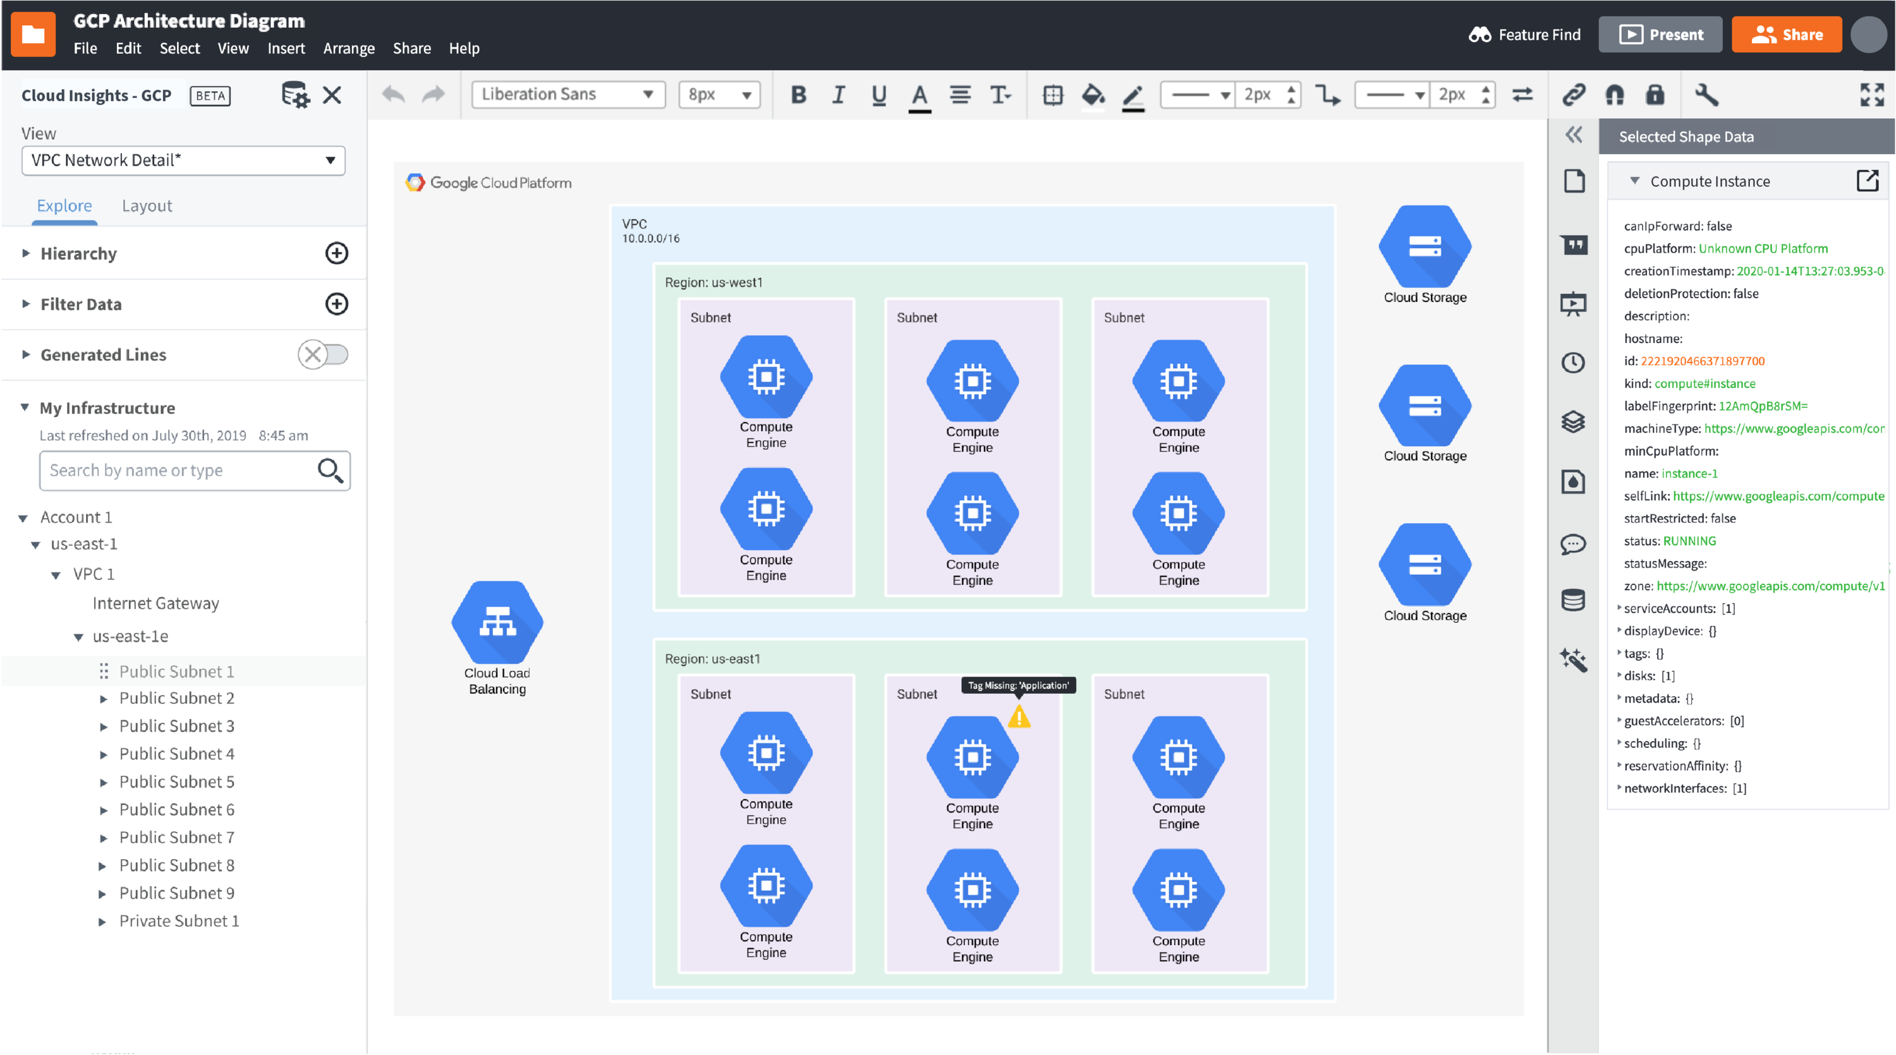
Task: Toggle underline text formatting
Action: tap(879, 95)
